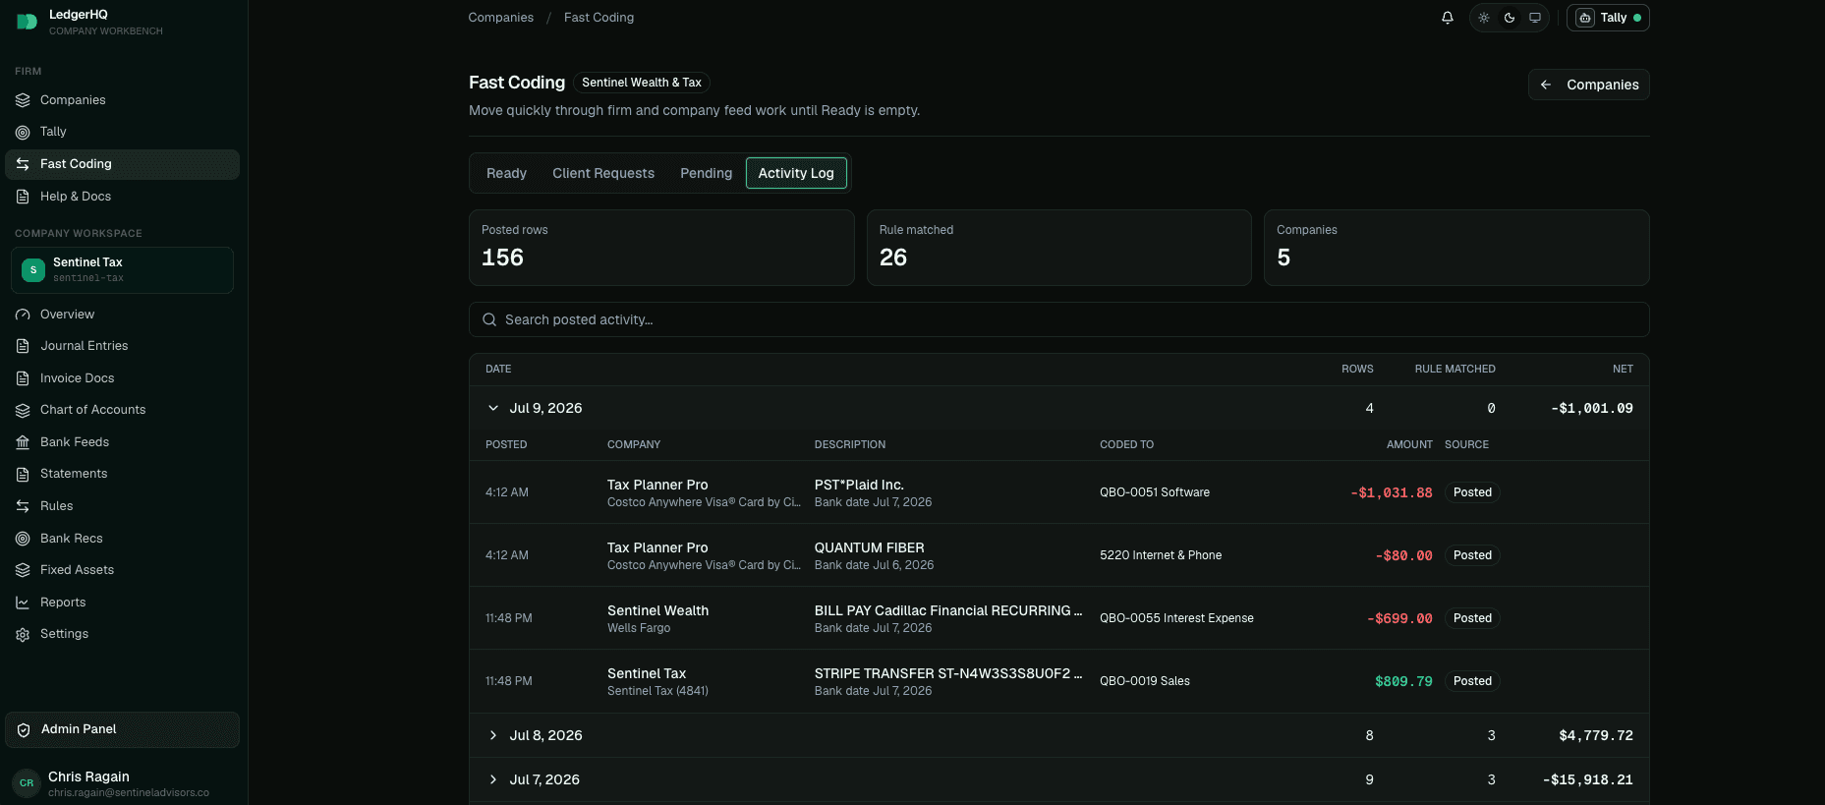Click the PST*Plaid Inc. row description
1825x805 pixels.
(859, 485)
